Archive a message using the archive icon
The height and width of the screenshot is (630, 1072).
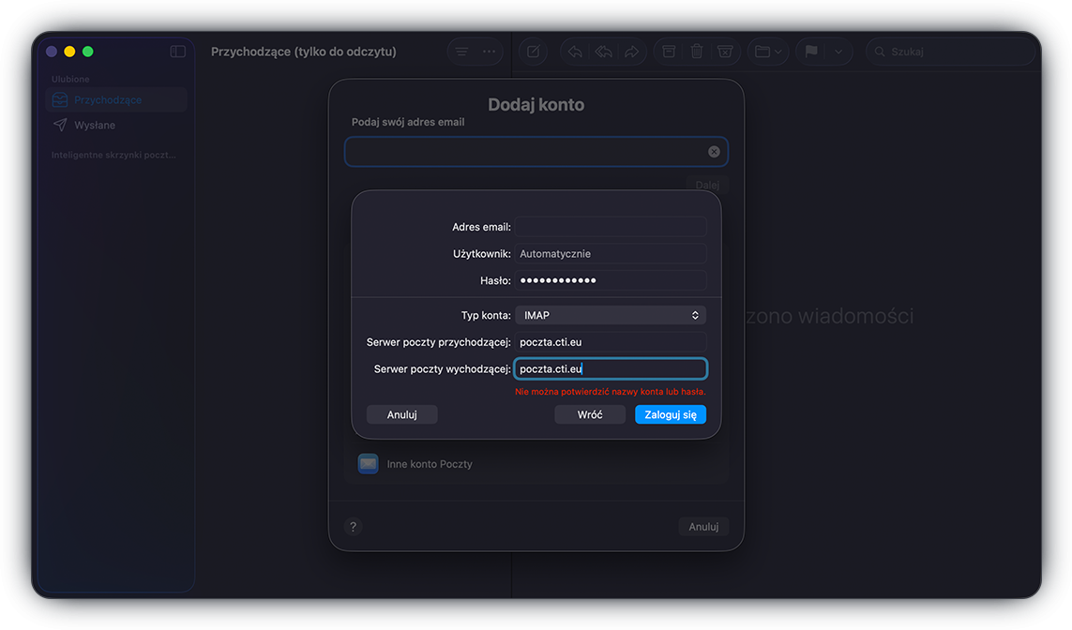(668, 52)
